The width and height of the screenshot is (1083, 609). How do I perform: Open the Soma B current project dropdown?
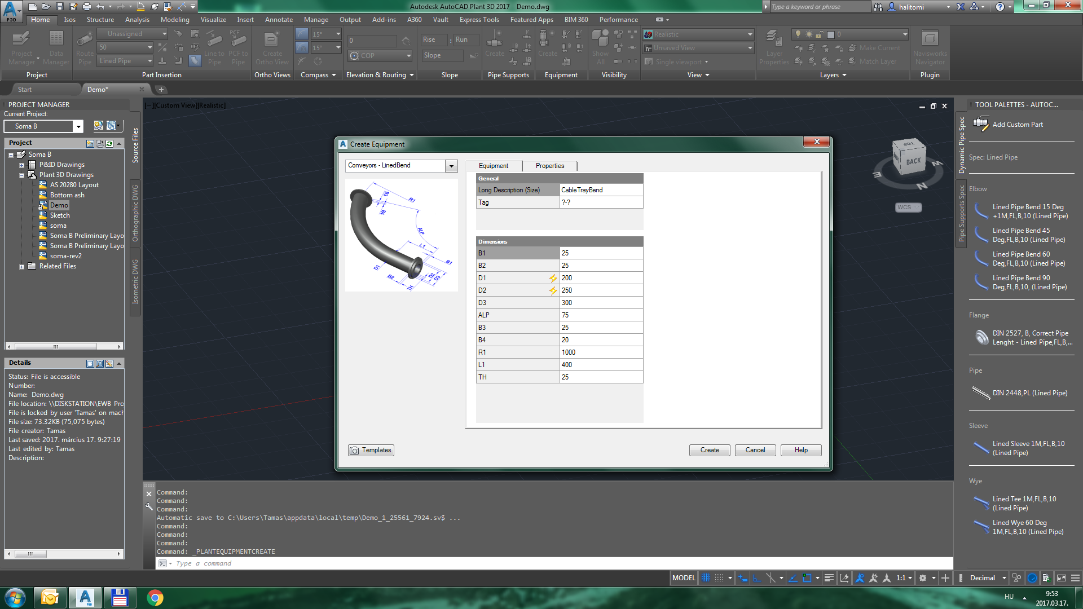(78, 126)
